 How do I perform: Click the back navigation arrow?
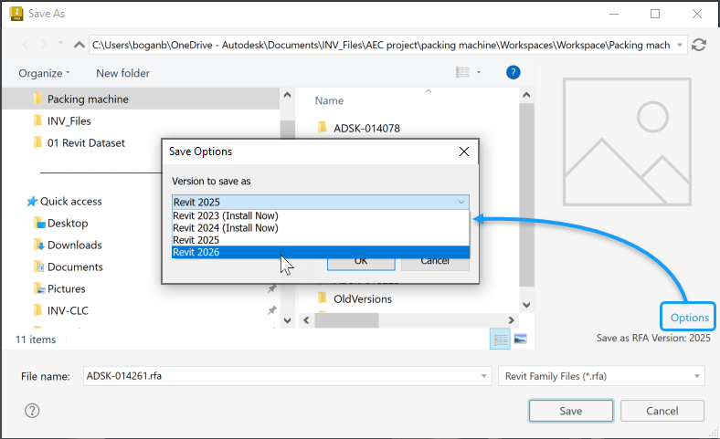[x=26, y=45]
